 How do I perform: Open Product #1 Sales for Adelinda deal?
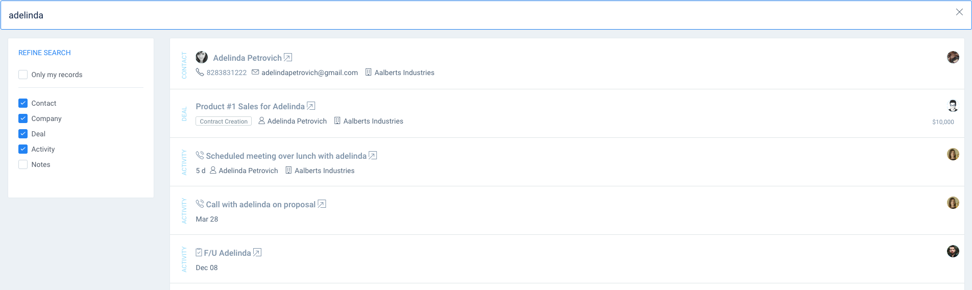tap(250, 106)
